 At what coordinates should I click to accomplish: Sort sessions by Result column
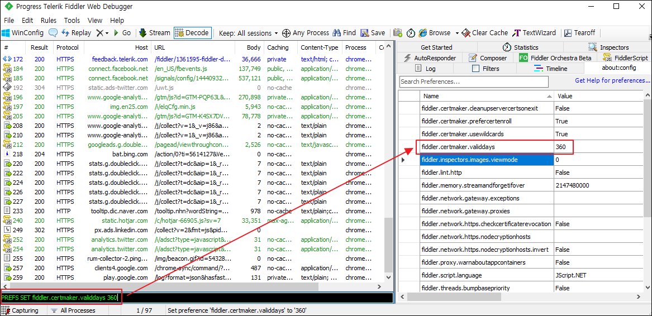click(40, 47)
